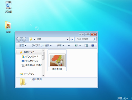Viewport: 132px width, 100px height.
Task: Toggle the preview pane
Action: (86, 46)
